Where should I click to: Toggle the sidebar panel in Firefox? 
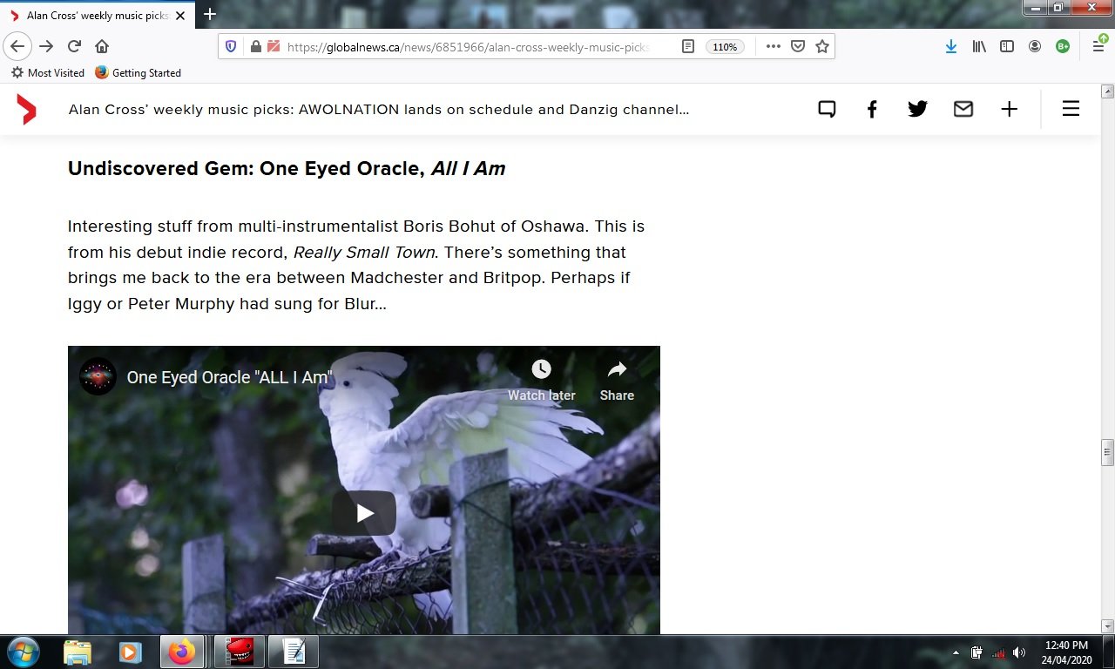coord(1007,45)
